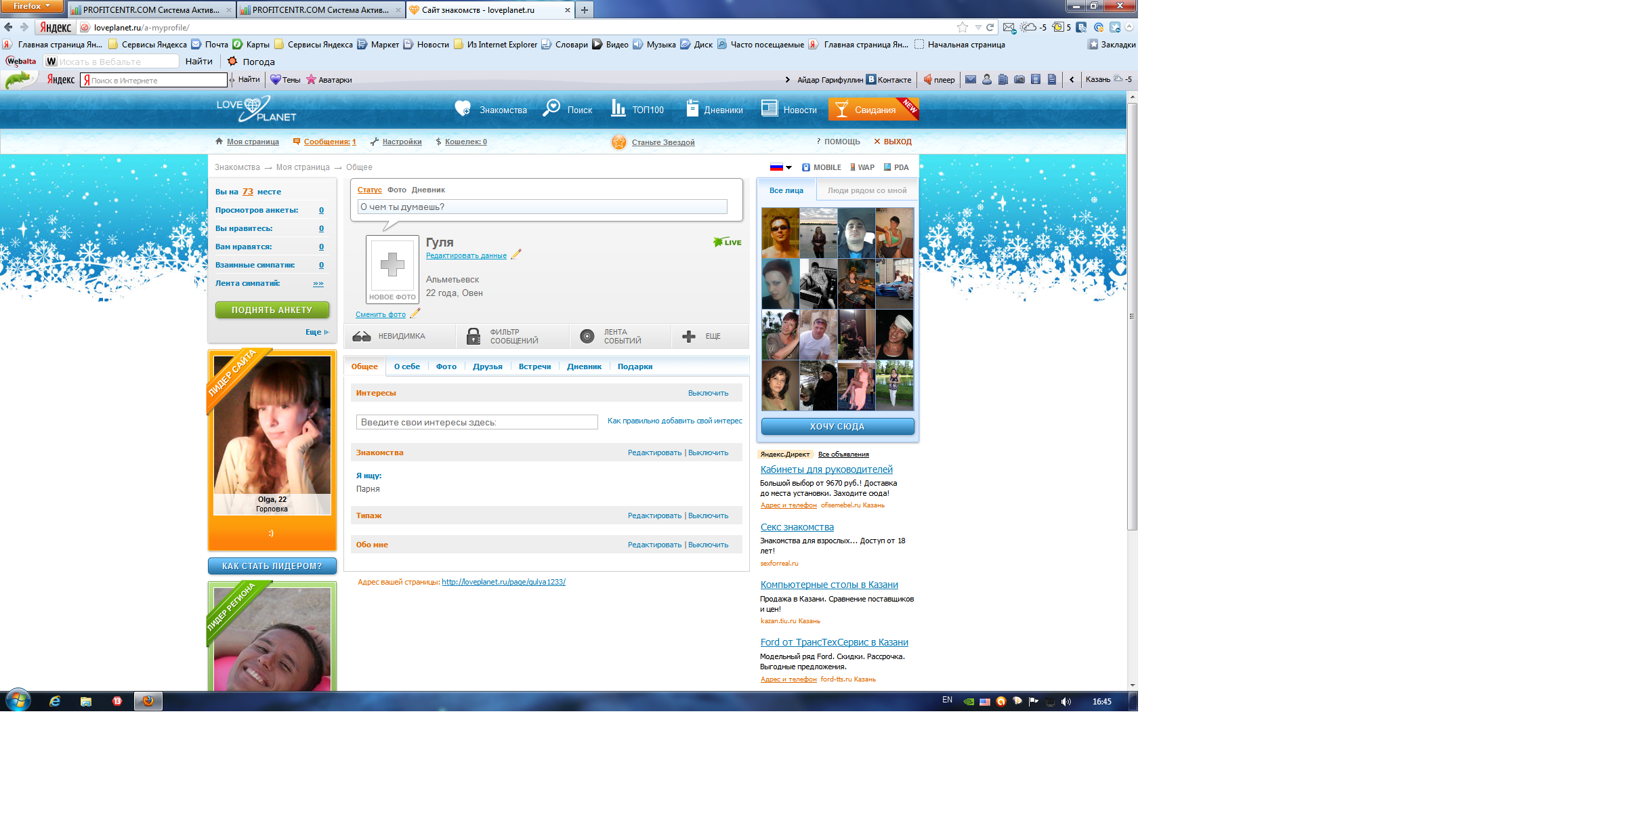Click the Выход link
1642x821 pixels.
pyautogui.click(x=893, y=142)
